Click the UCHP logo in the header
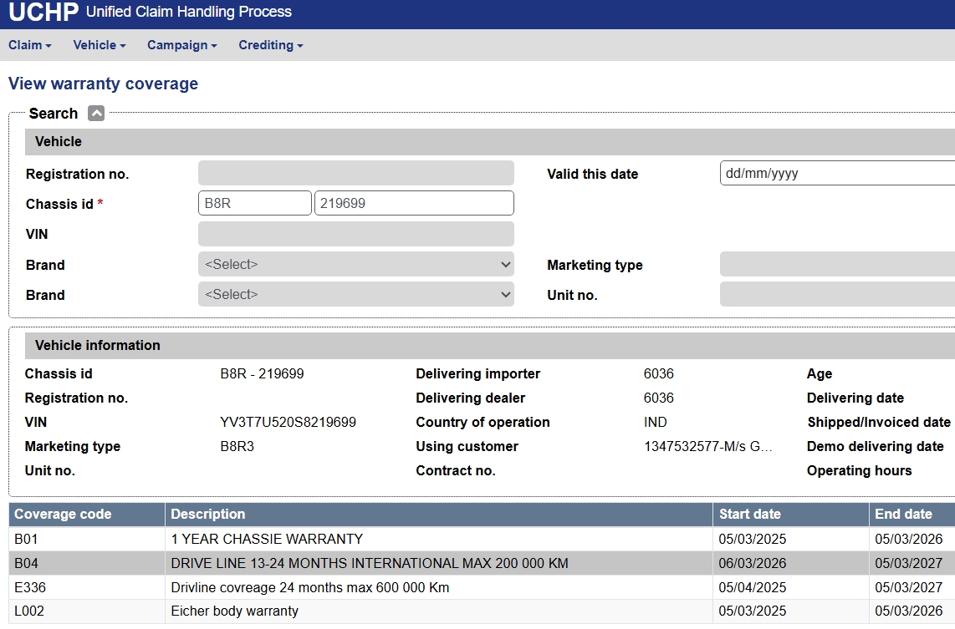This screenshot has width=955, height=629. [x=43, y=13]
